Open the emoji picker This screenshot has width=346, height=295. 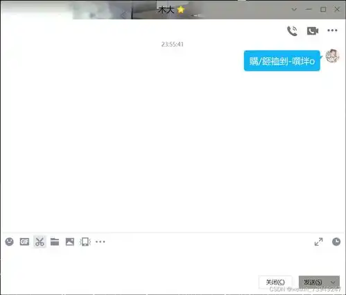coord(9,242)
